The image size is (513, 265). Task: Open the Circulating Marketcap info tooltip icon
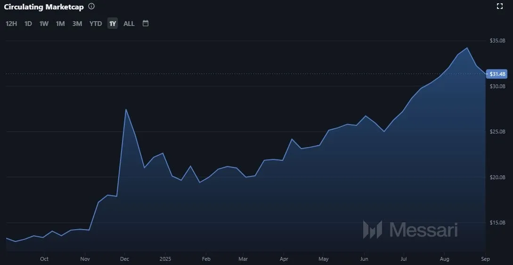coord(91,6)
